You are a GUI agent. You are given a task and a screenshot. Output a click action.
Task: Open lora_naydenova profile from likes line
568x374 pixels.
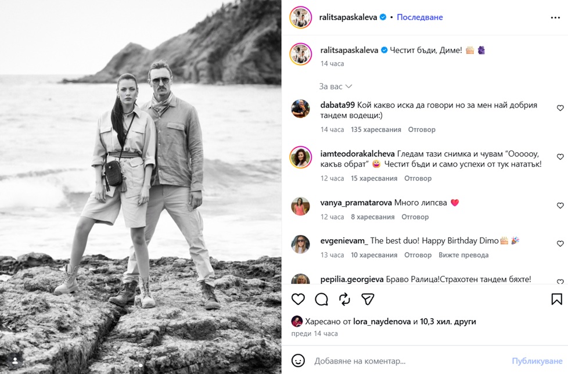tap(382, 322)
